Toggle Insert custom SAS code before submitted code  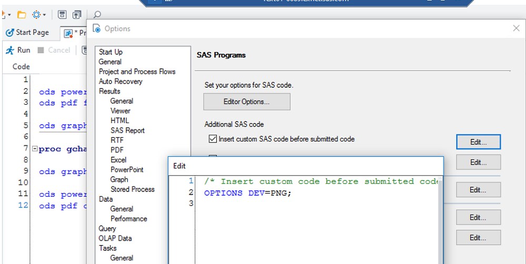tap(213, 139)
